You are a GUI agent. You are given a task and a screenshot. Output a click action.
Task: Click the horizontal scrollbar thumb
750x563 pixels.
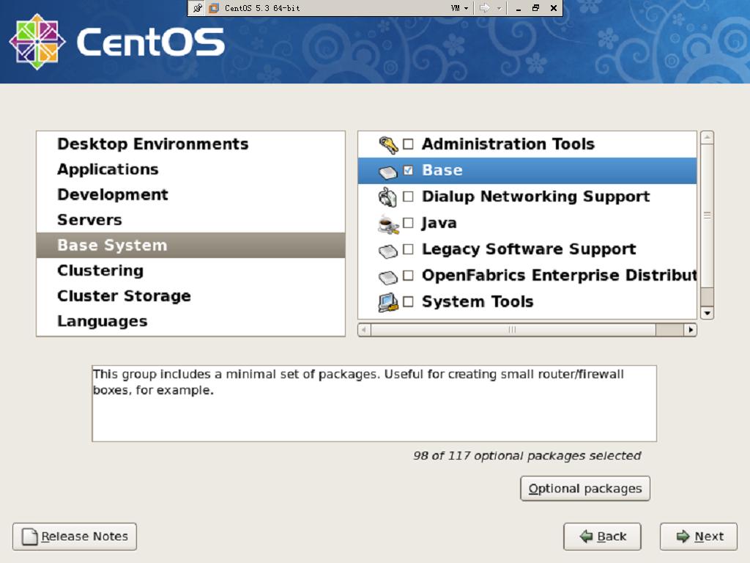513,330
